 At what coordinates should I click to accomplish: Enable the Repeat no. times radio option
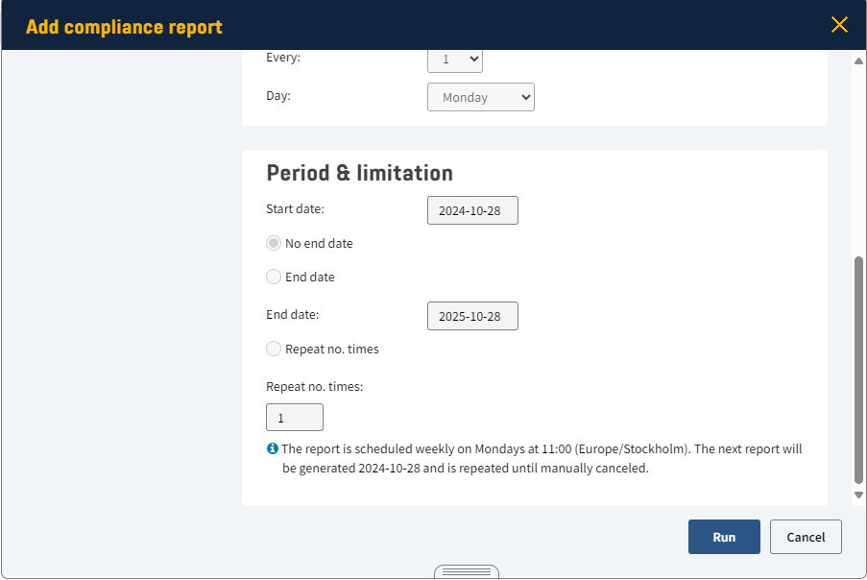tap(274, 350)
